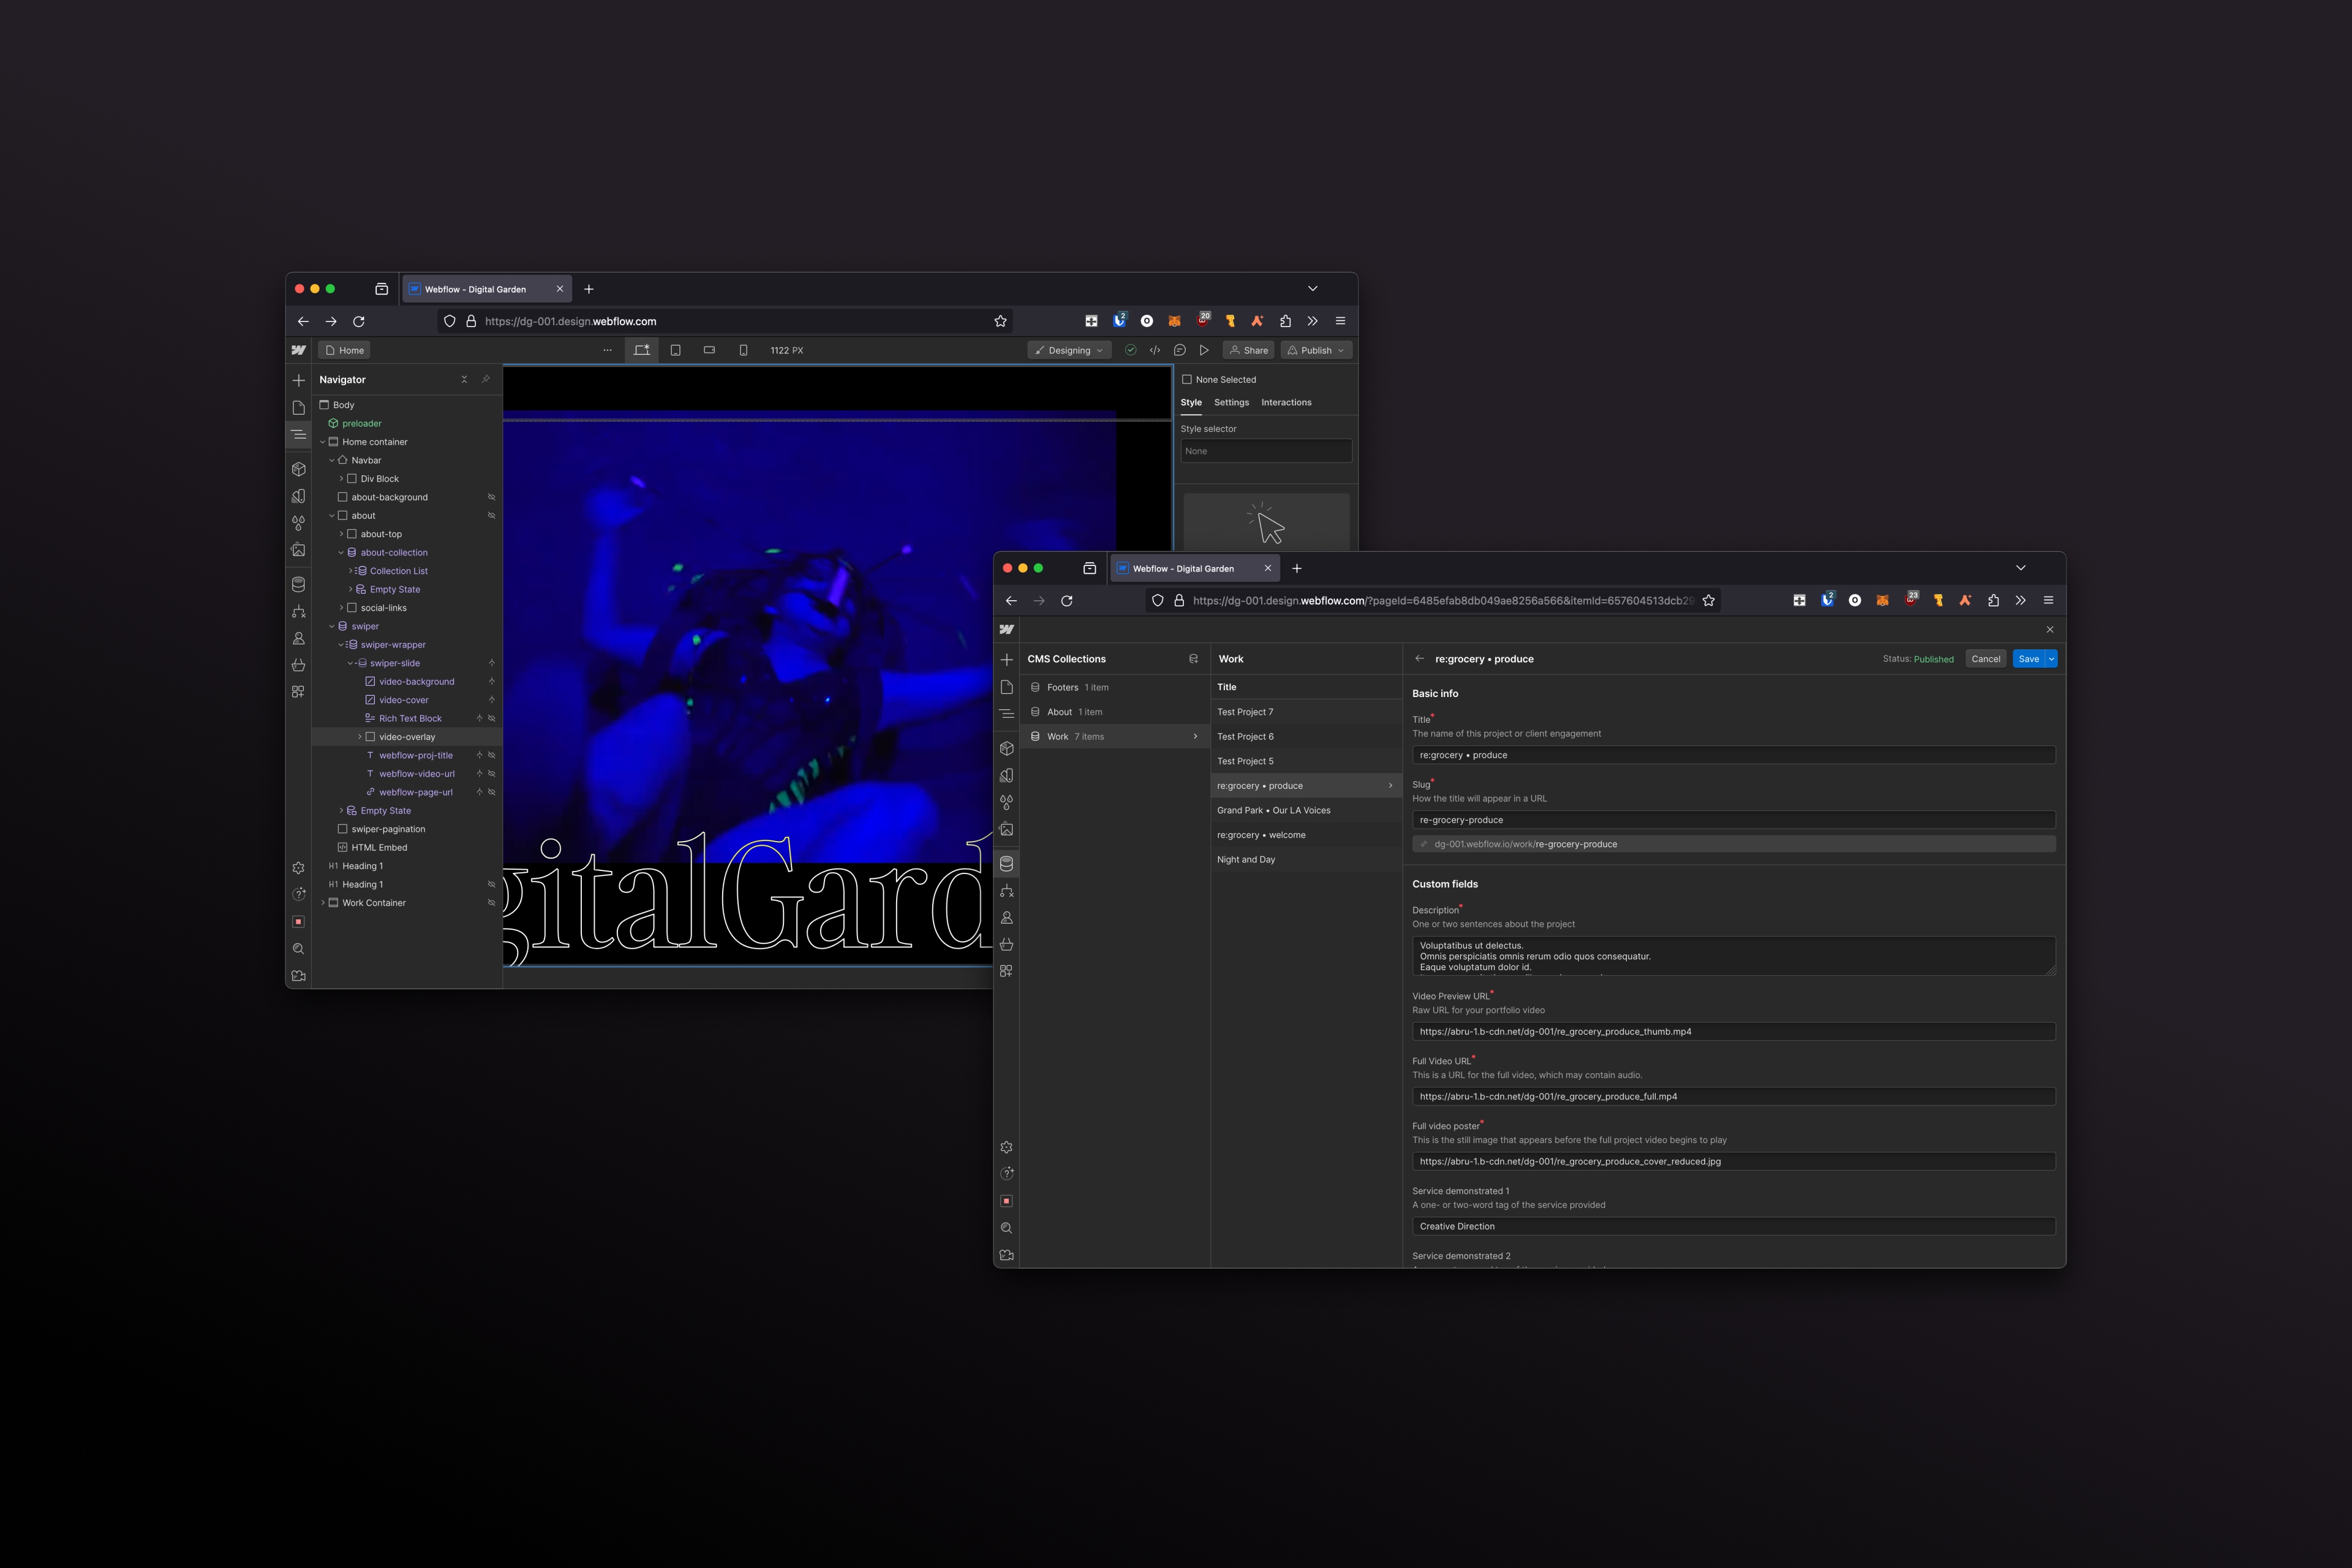Open the Test Project 7 item

coord(1306,712)
